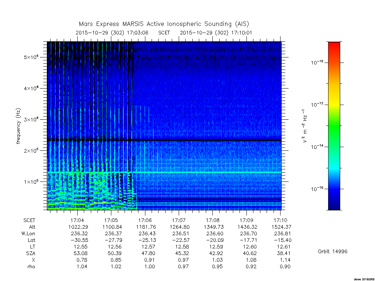Click the end timestamp 17:10:01
This screenshot has height=281, width=375.
(x=241, y=33)
